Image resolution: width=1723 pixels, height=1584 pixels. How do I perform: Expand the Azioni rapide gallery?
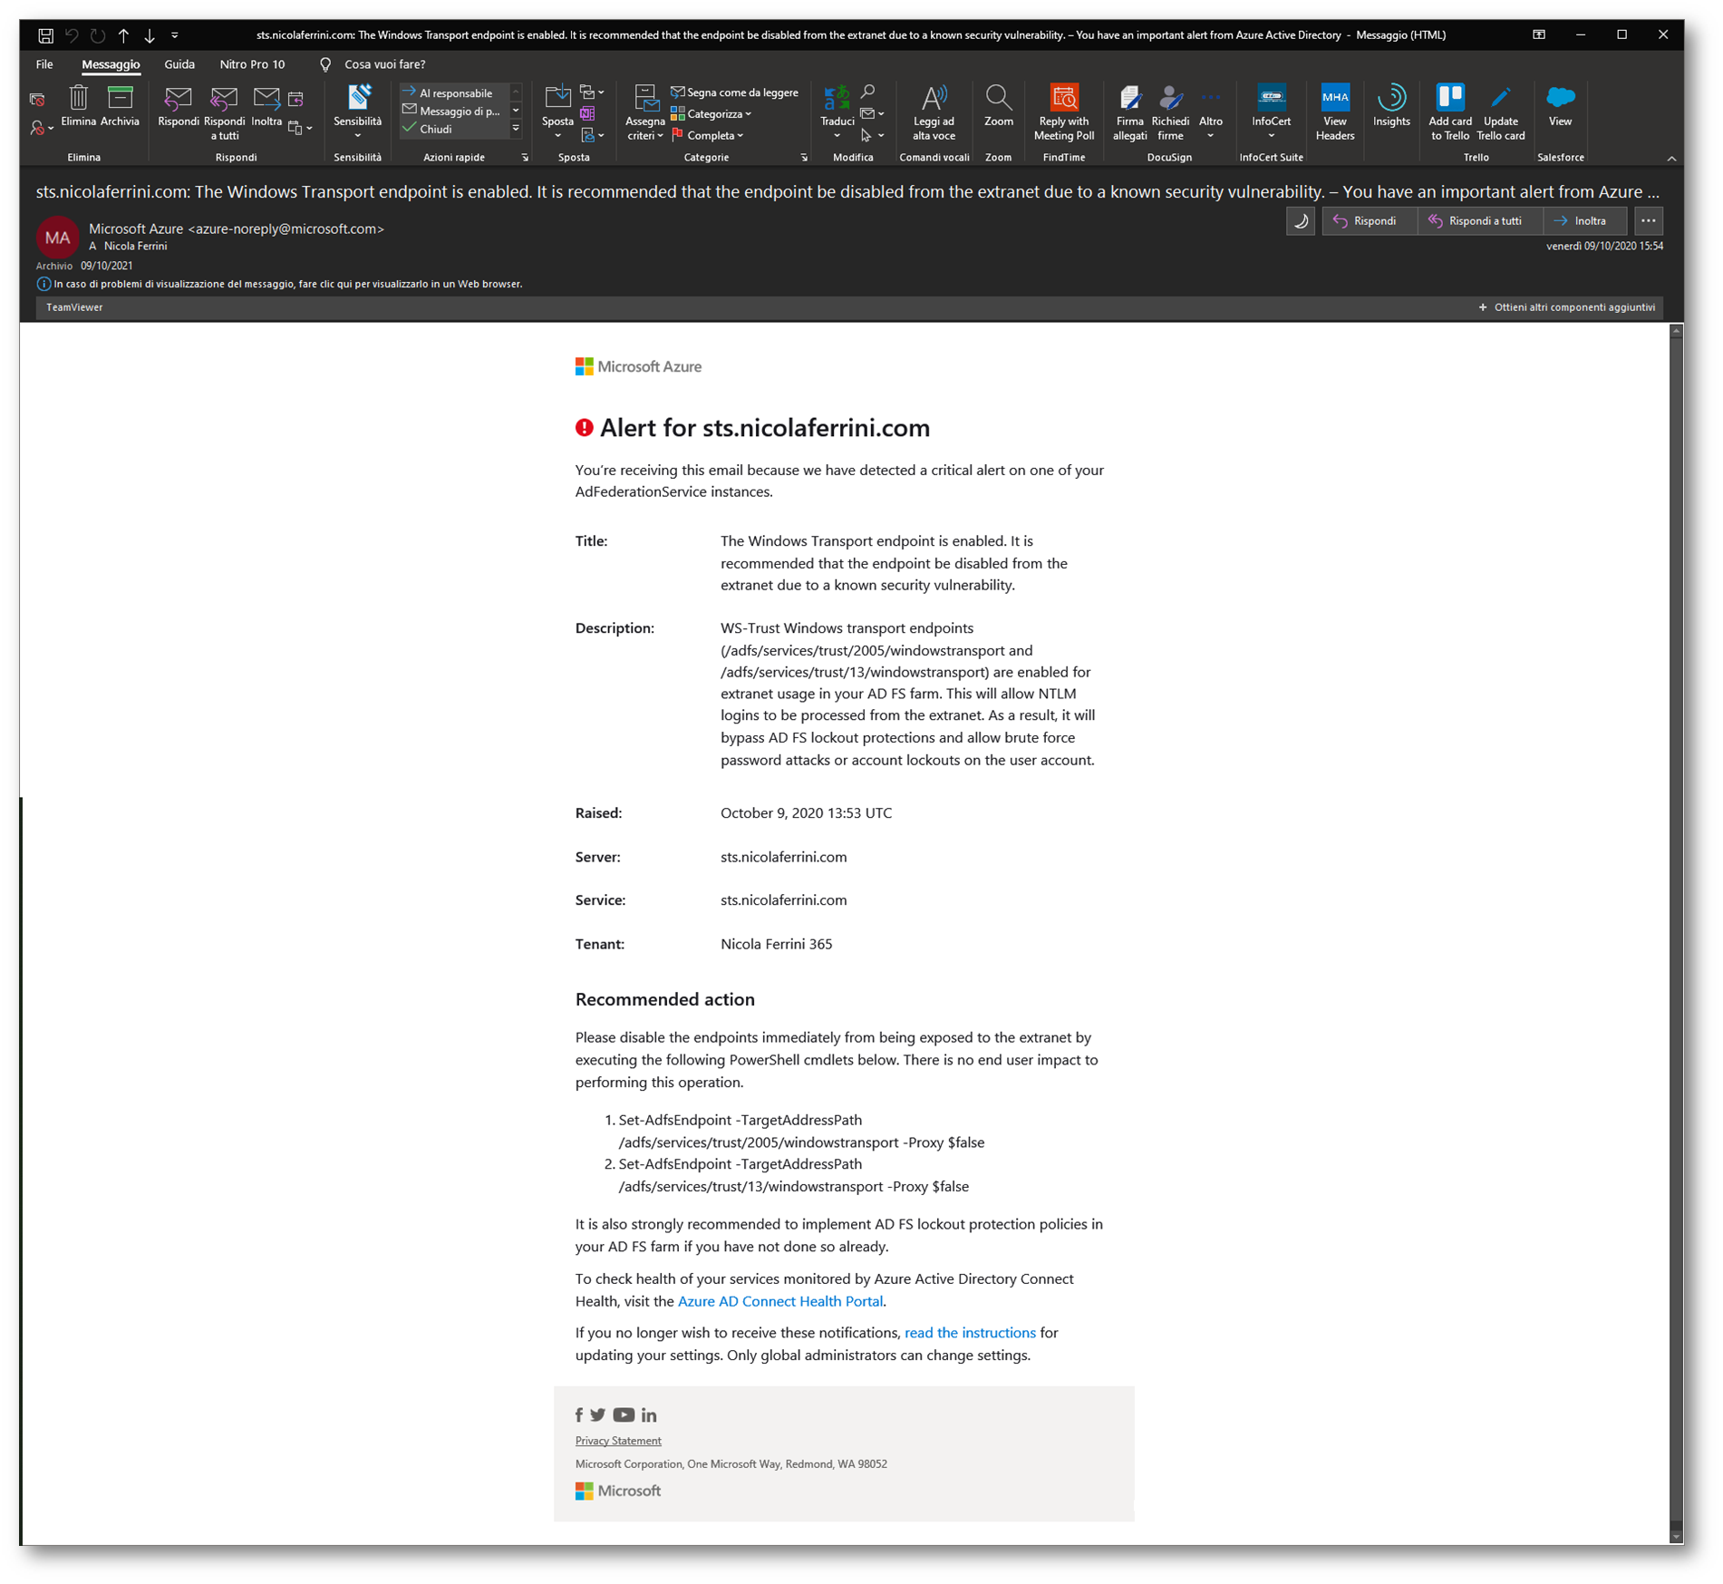coord(516,129)
